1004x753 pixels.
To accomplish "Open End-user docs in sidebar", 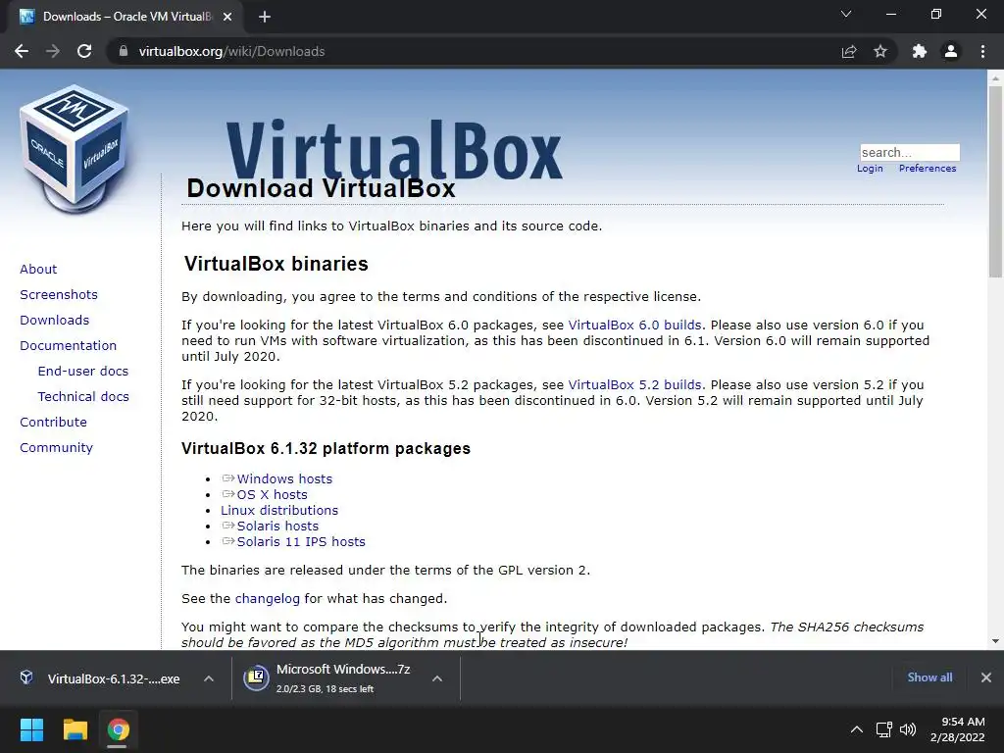I will (x=83, y=372).
